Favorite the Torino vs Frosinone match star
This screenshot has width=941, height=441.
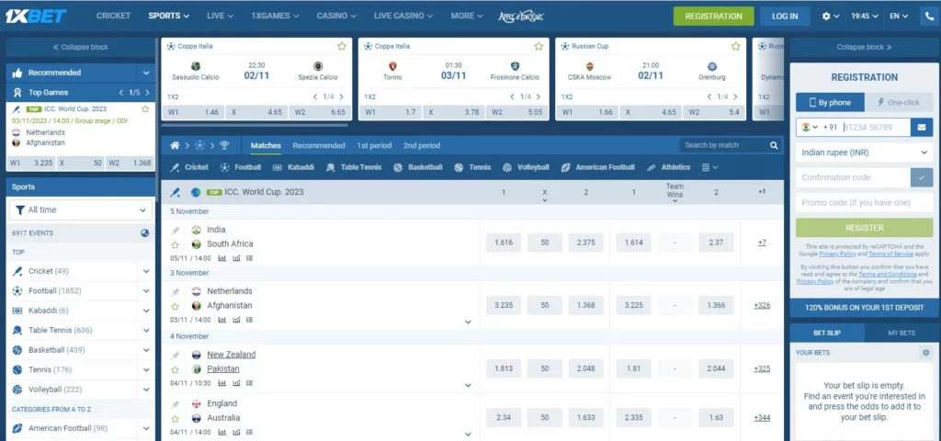click(x=539, y=46)
